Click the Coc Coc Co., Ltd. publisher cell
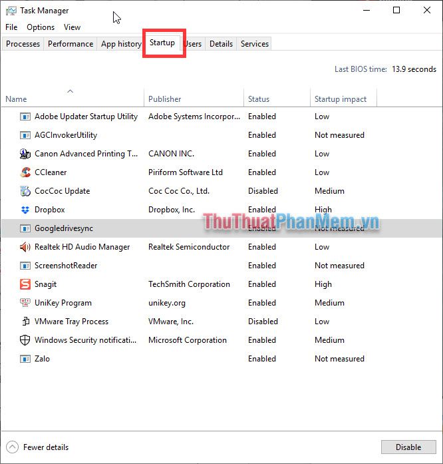The width and height of the screenshot is (443, 464). pyautogui.click(x=179, y=191)
